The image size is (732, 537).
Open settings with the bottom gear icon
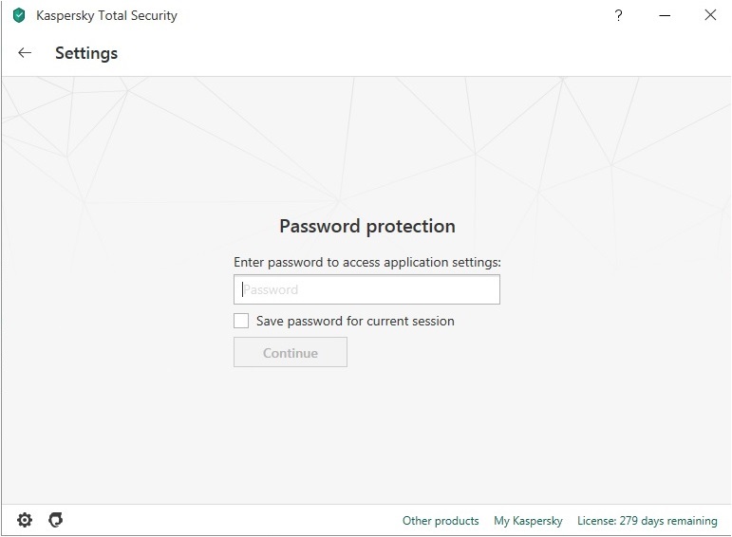click(25, 520)
